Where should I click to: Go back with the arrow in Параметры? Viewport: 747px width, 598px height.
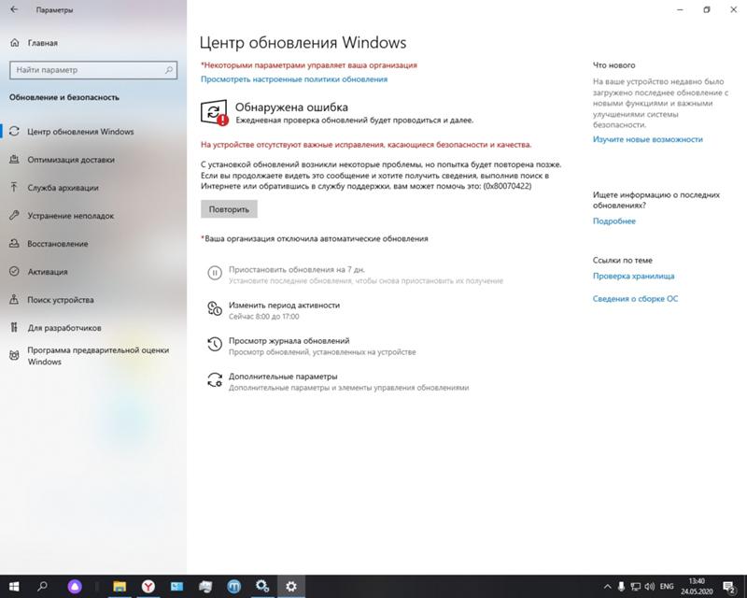14,9
